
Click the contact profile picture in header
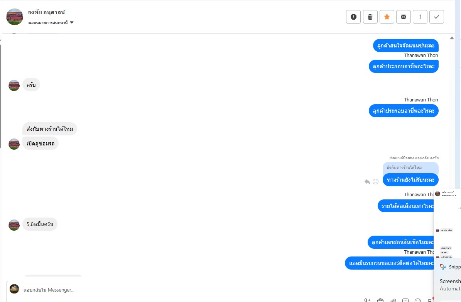click(15, 17)
